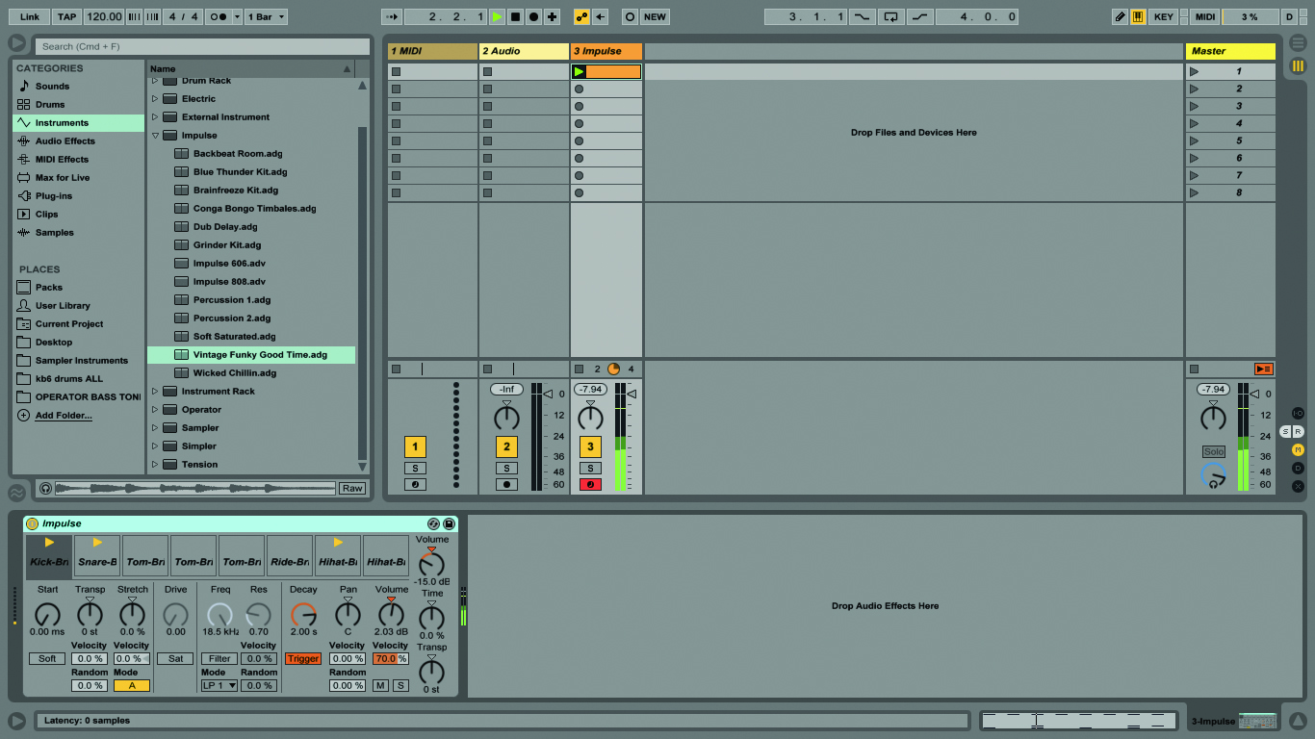
Task: Turn off the Impulse device activator
Action: pos(32,523)
